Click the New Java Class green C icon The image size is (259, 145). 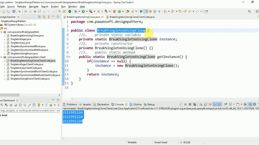[x=119, y=11]
